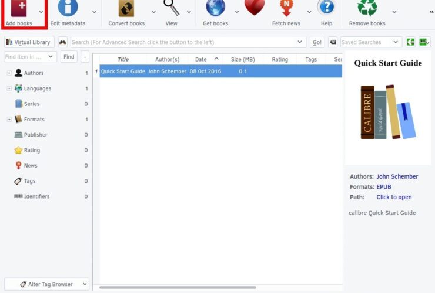Viewport: 435px width, 293px height.
Task: Click the Add books icon
Action: 19,8
